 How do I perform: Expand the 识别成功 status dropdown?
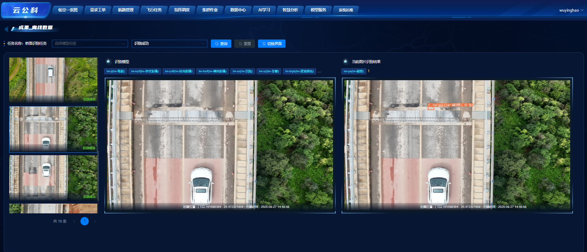pos(169,43)
